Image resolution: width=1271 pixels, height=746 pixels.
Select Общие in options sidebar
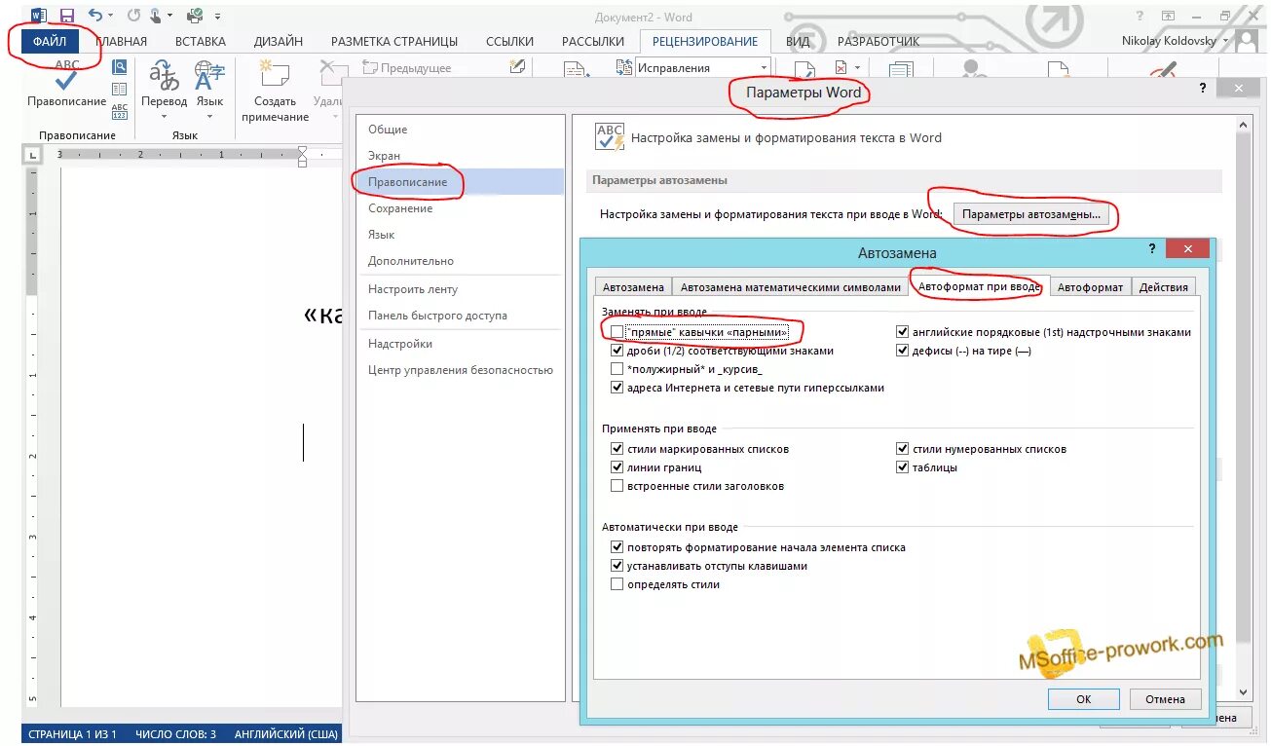[388, 130]
